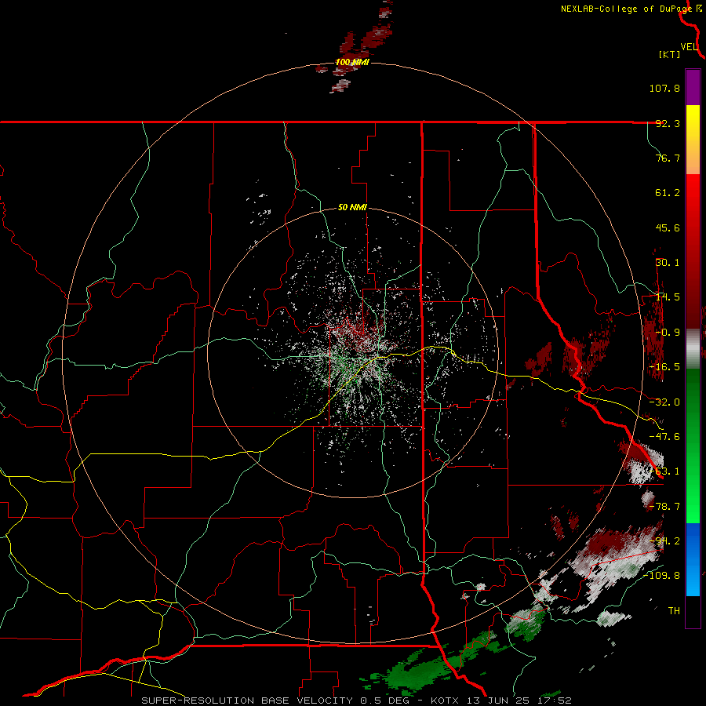Click the 100 NMI range ring label

point(352,62)
